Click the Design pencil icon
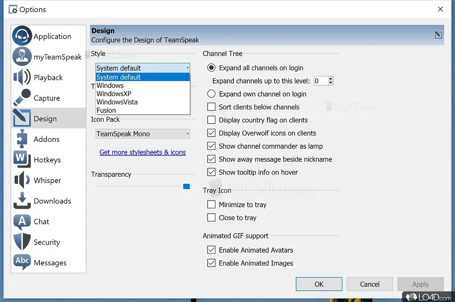Screen dimensions: 455x302 (22, 119)
